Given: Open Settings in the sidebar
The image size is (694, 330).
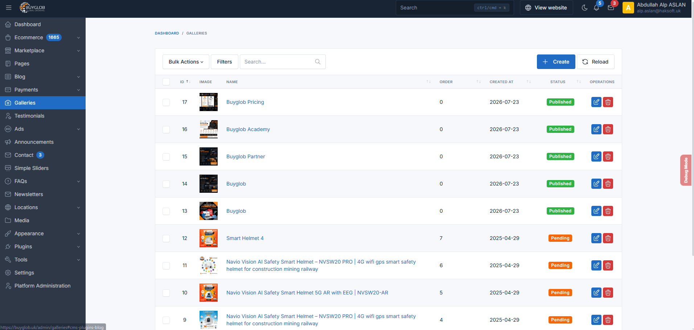Looking at the screenshot, I should click(x=43, y=273).
